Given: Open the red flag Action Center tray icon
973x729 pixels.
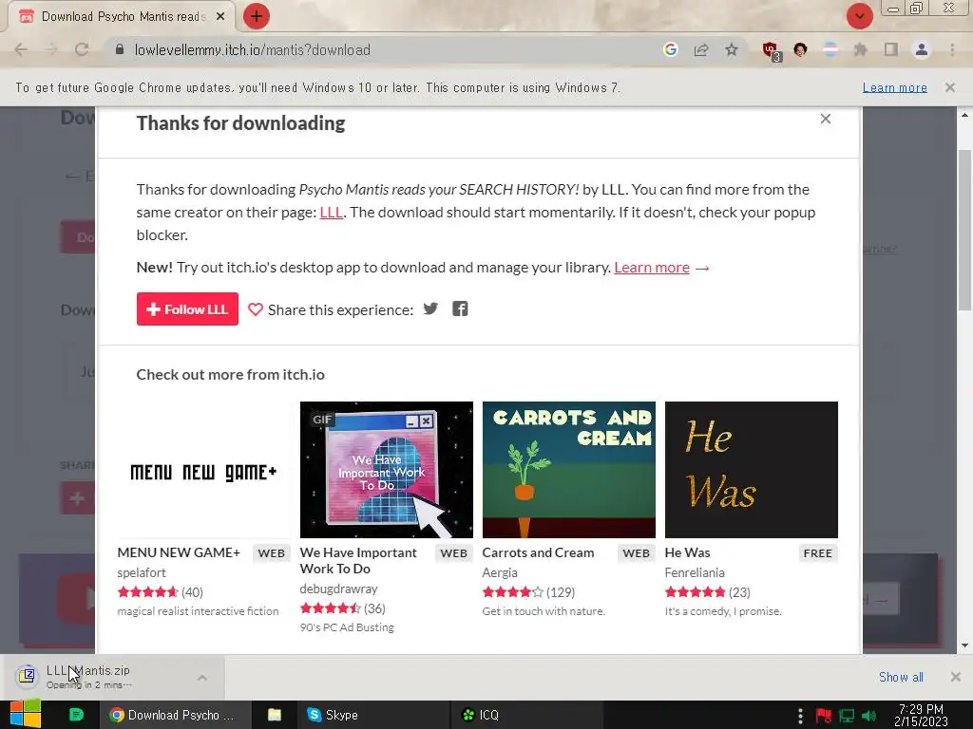Looking at the screenshot, I should coord(824,716).
